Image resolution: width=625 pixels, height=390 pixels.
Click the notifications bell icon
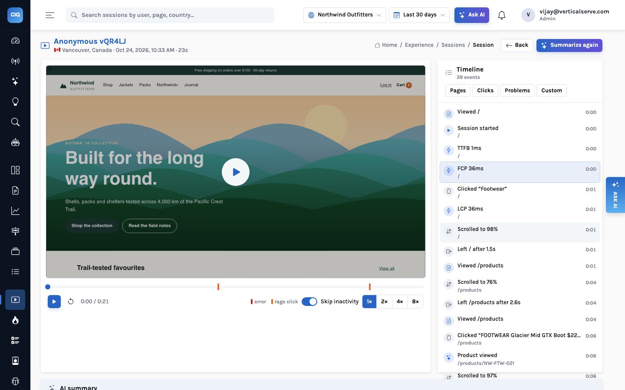pyautogui.click(x=502, y=15)
